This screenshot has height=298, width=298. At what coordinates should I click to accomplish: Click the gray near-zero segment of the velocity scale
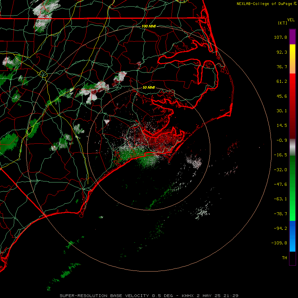click(292, 147)
